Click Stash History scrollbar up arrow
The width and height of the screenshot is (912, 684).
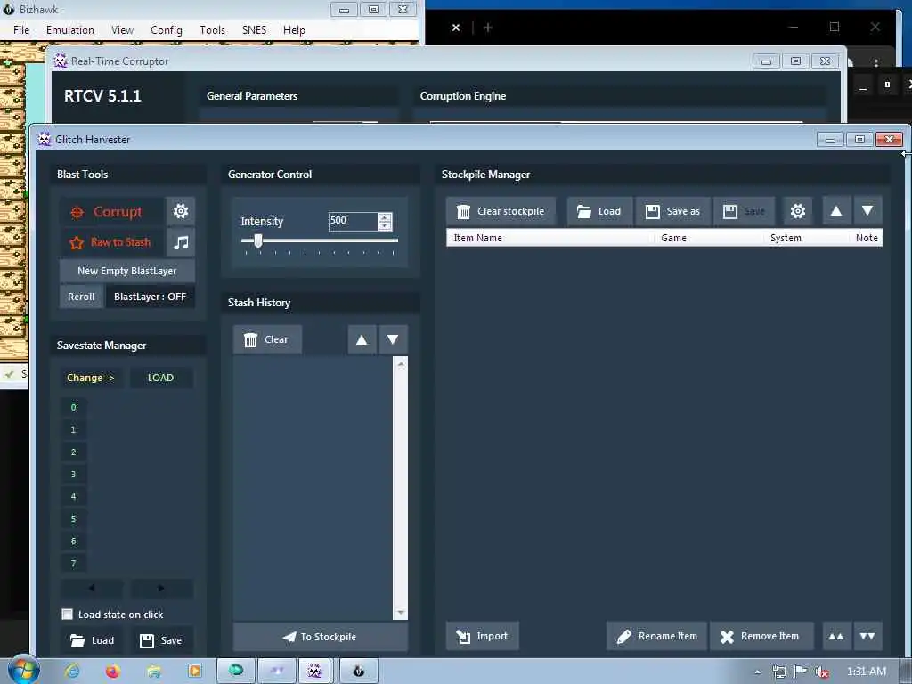pos(400,364)
